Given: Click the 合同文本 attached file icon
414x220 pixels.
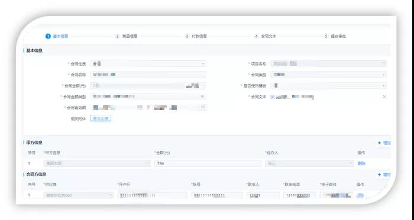Looking at the screenshot, I should click(273, 97).
